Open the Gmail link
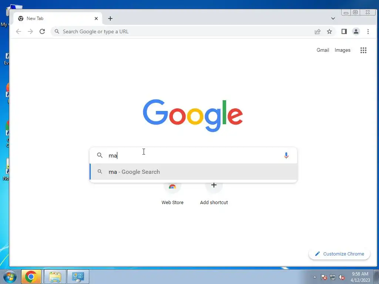 [323, 50]
